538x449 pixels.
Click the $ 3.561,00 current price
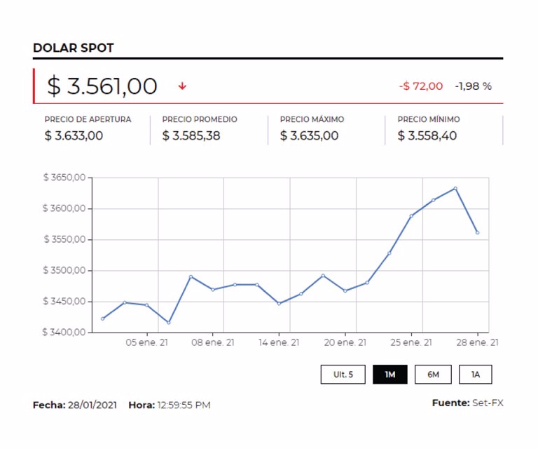tap(102, 86)
